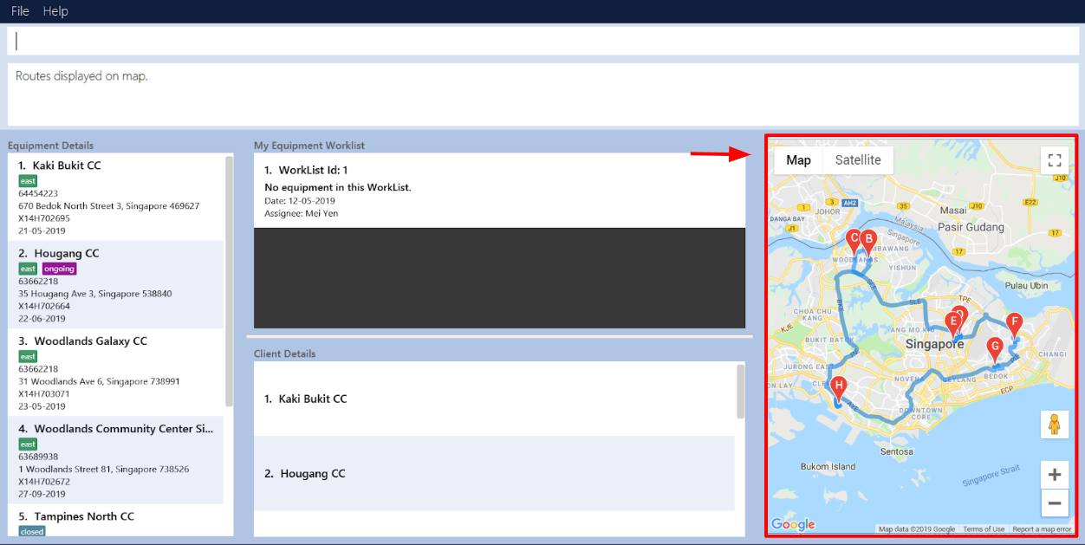
Task: Click the closed tag on Tampines North CC
Action: tap(32, 531)
